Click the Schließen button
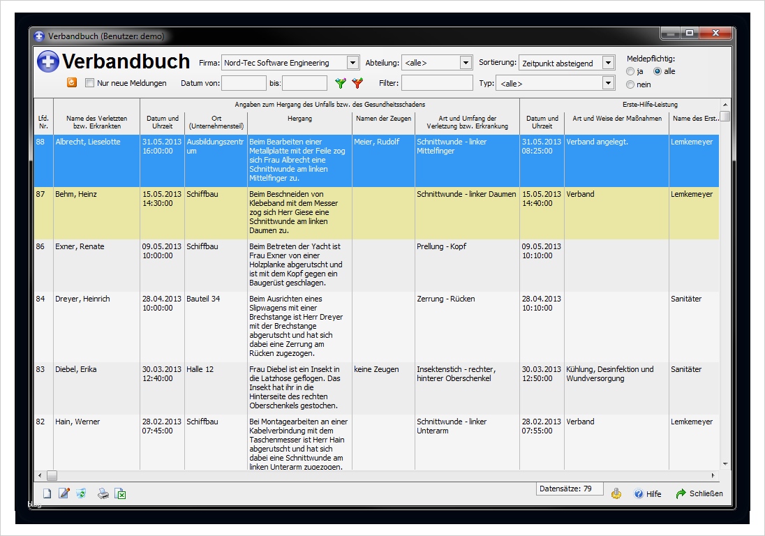The width and height of the screenshot is (765, 536). (699, 493)
